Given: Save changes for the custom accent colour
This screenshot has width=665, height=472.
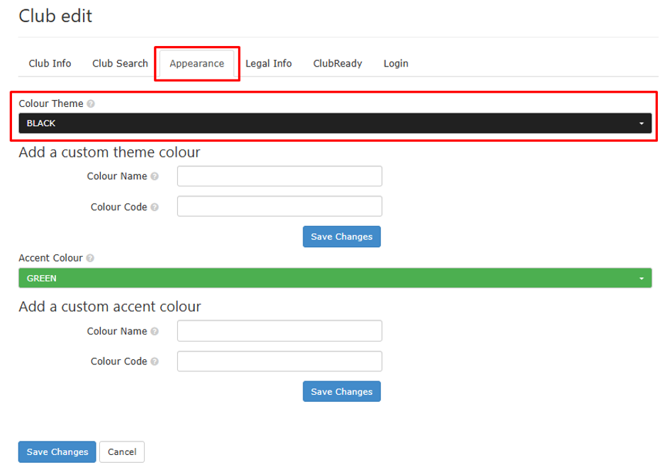Looking at the screenshot, I should click(x=341, y=392).
